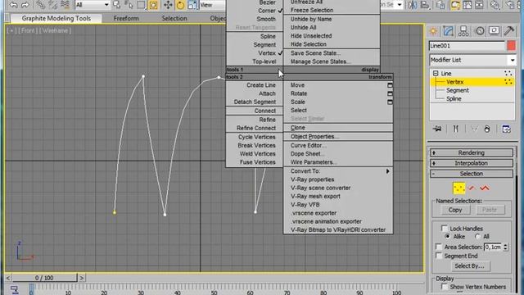
Task: Activate Select and Move tool
Action: (168, 5)
